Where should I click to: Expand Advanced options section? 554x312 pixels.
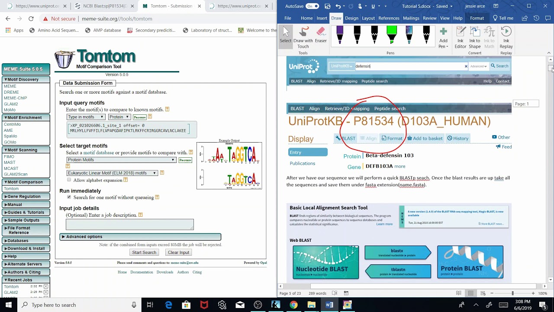coord(140,237)
